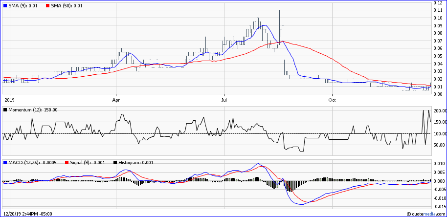Viewport: 447px width, 217px height.
Task: Click the 200.00 value on momentum axis
Action: pos(440,110)
